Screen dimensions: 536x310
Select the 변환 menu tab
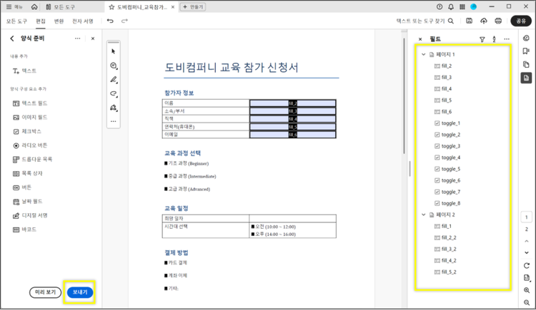coord(59,21)
